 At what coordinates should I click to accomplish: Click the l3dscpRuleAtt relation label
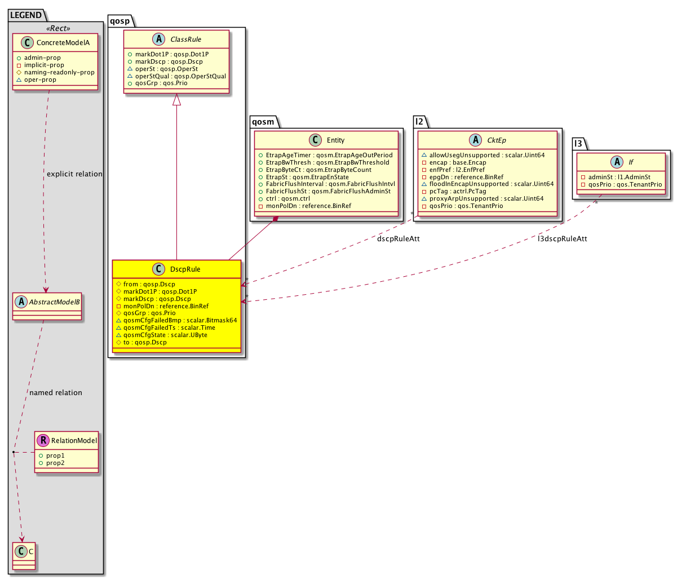[x=562, y=239]
